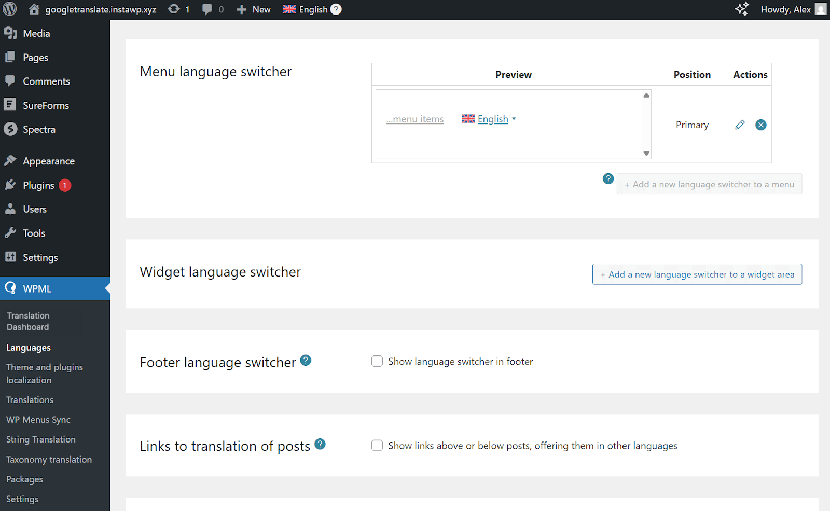Click the Actions column header
830x511 pixels.
(x=750, y=74)
